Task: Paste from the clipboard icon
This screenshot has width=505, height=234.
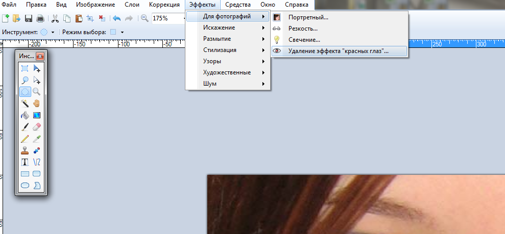Action: point(79,18)
